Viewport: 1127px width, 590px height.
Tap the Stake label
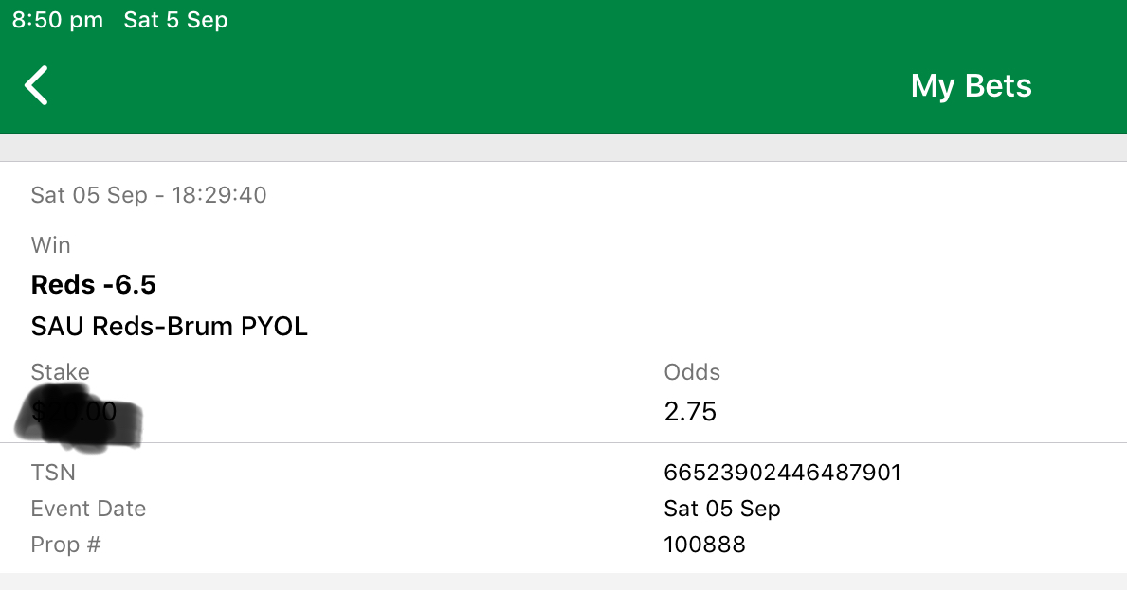61,372
